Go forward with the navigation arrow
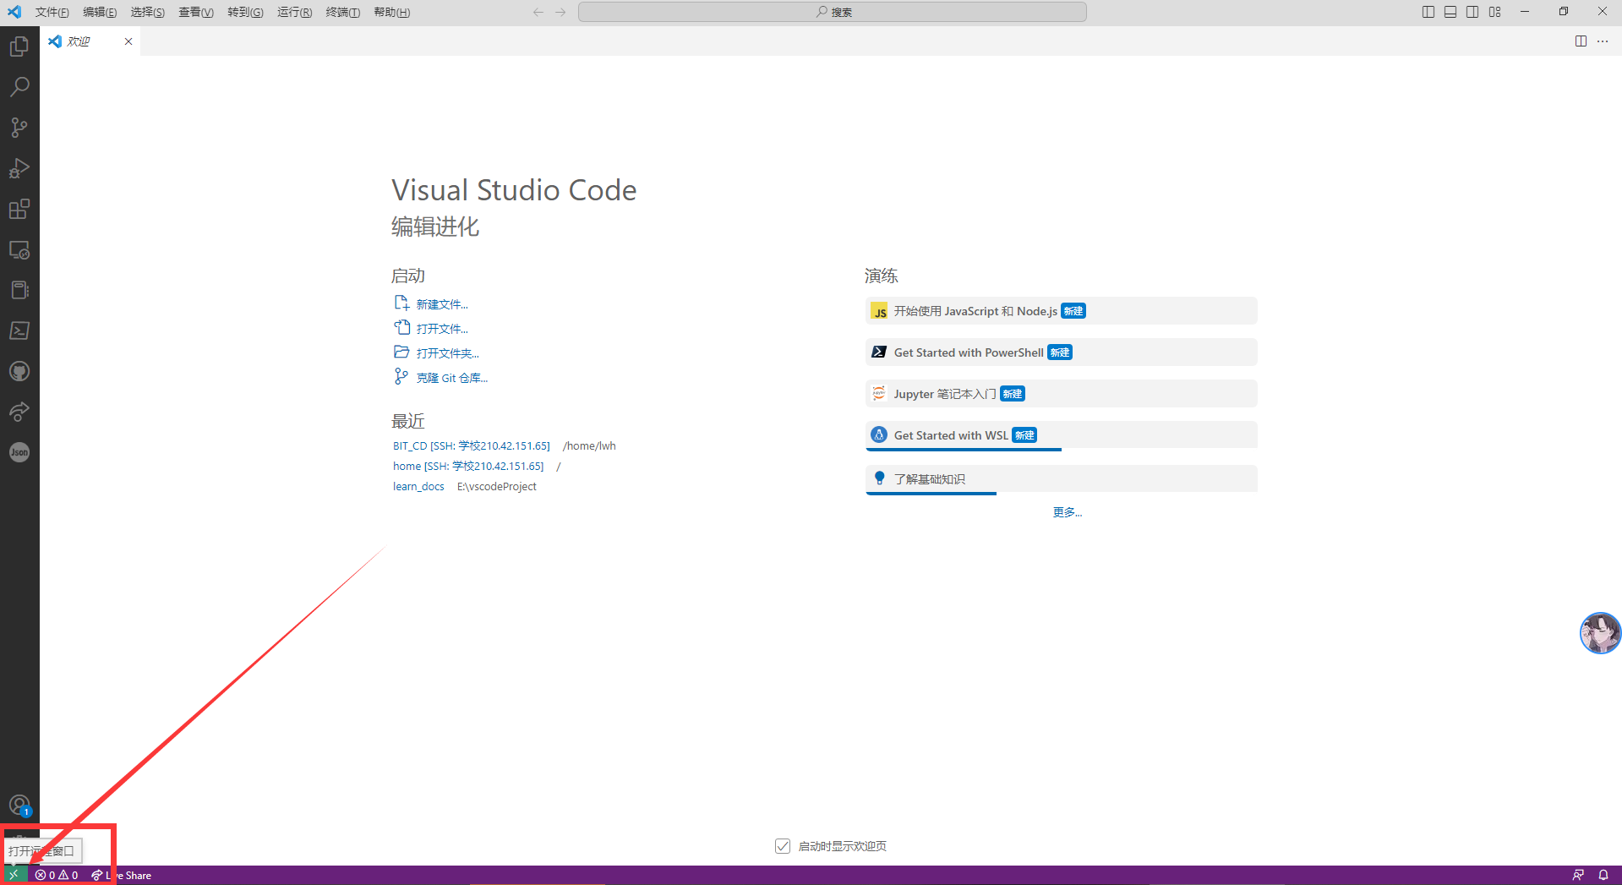 pyautogui.click(x=560, y=12)
